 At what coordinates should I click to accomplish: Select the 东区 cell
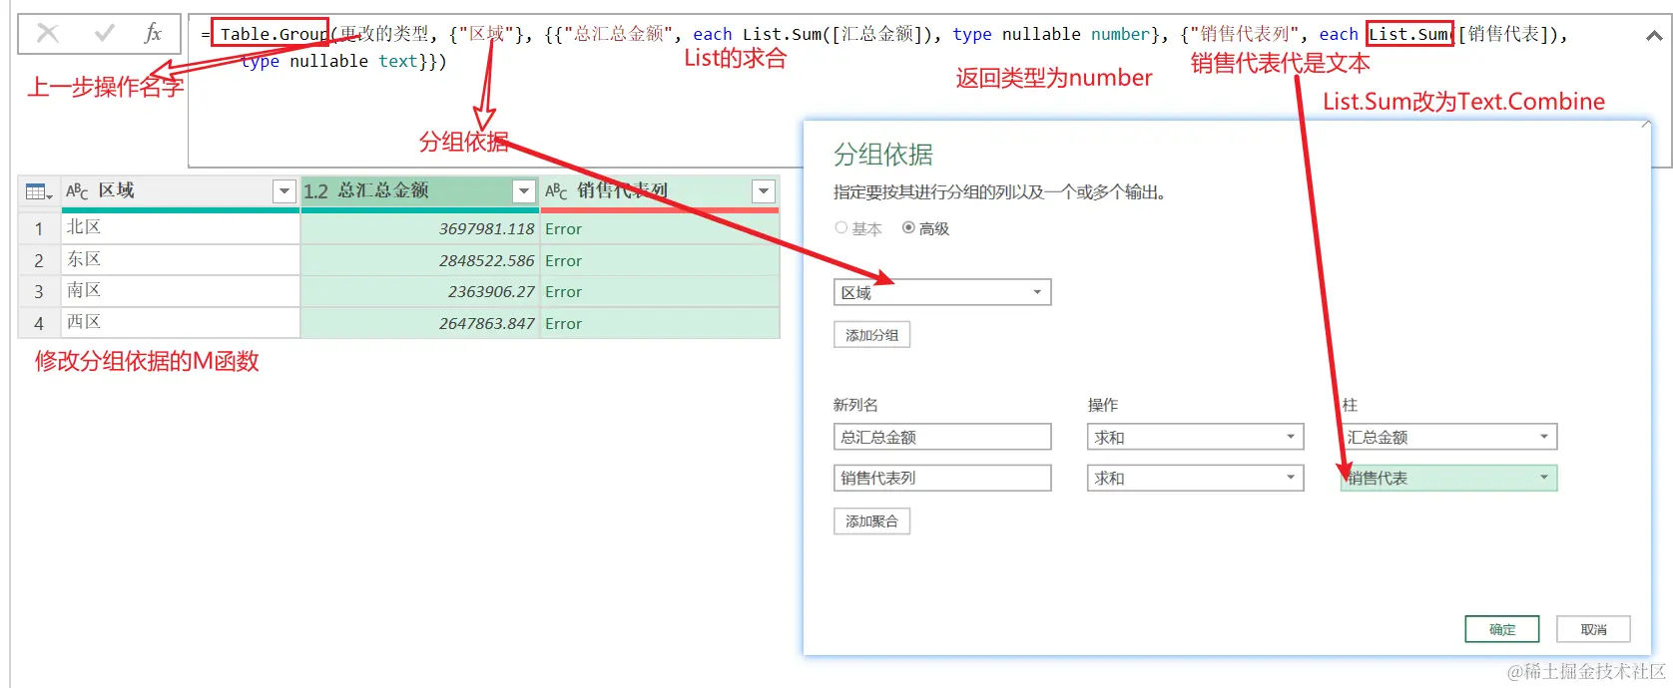181,260
